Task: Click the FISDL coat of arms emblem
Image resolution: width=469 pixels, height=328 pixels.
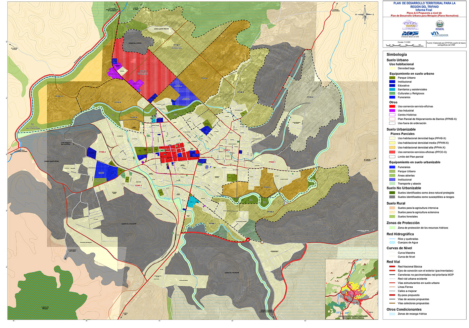Action: click(x=440, y=24)
